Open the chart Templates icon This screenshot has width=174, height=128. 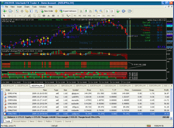coord(129,11)
